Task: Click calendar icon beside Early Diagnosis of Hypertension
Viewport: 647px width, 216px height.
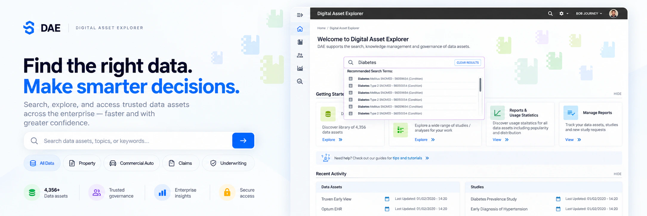Action: click(558, 209)
